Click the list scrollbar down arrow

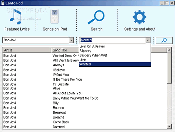pyautogui.click(x=169, y=126)
